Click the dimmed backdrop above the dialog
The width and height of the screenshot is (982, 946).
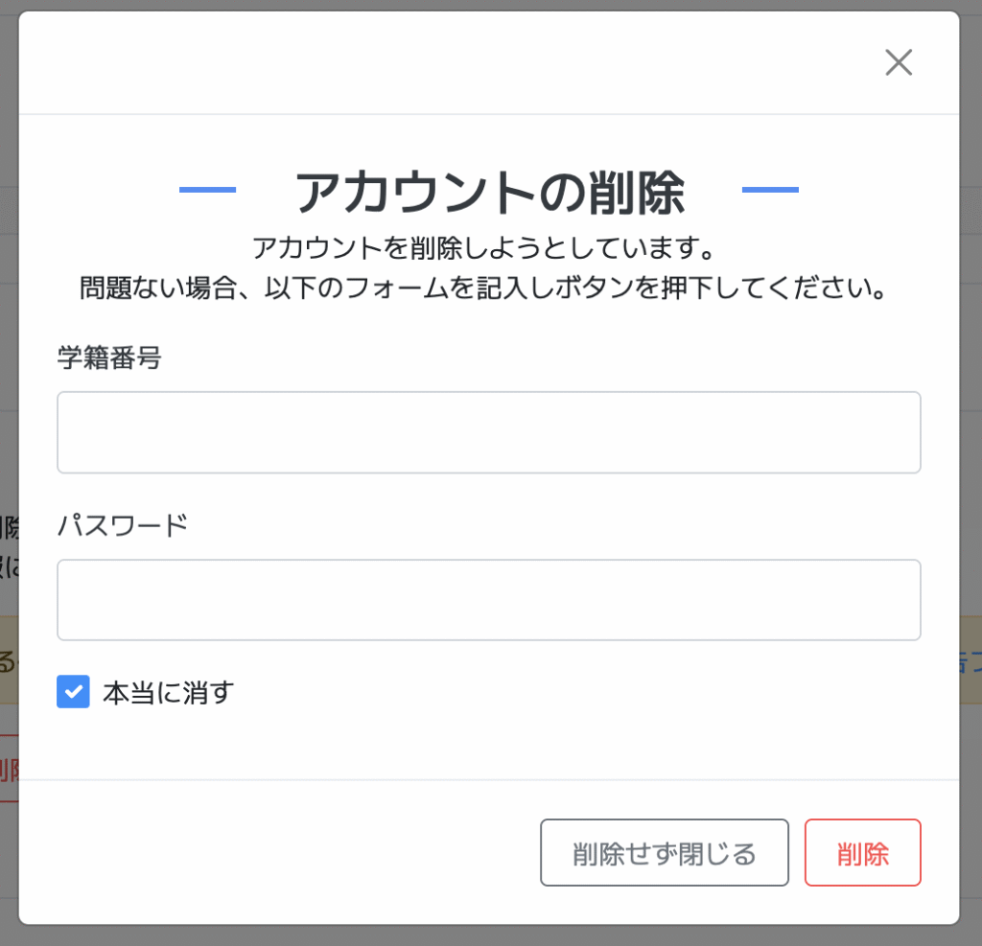pos(489,5)
